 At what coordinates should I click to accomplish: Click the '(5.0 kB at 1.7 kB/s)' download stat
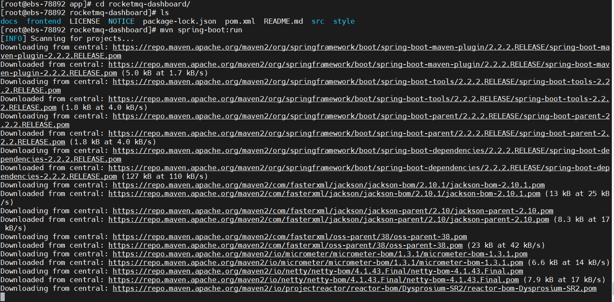(164, 73)
